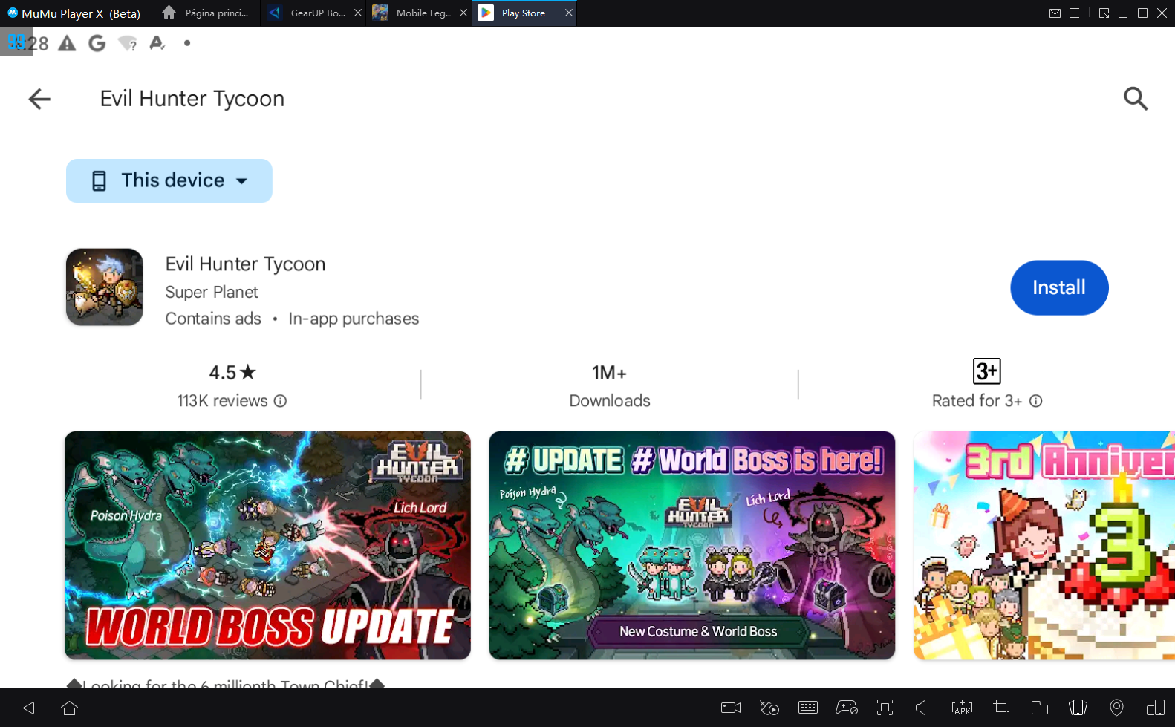Open the keyboard mapping tool
Screen dimensions: 1175x727
point(808,708)
